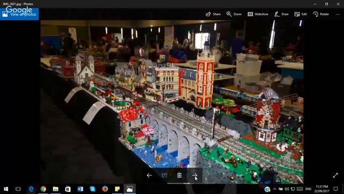Screen dimensions: 344x194
Task: Click the battery icon in tray
Action: coord(281,189)
